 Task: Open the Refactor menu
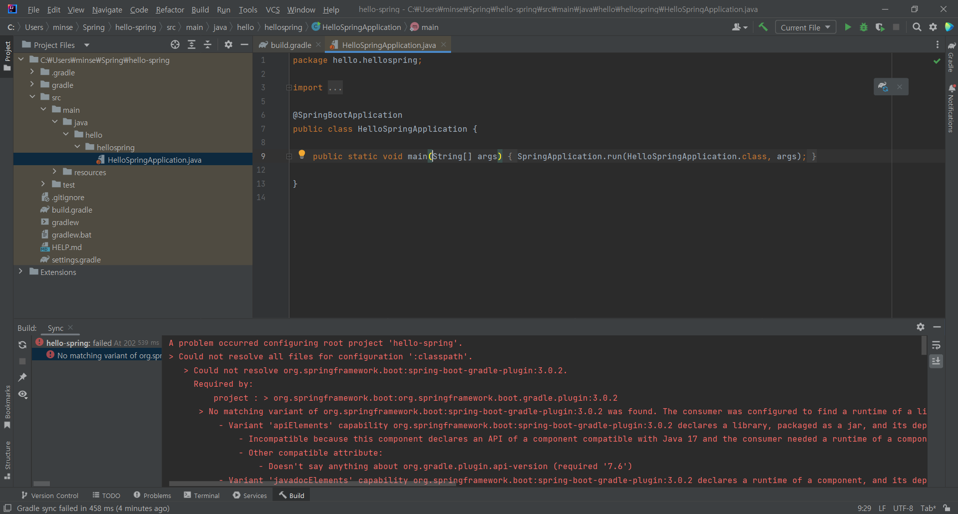170,9
